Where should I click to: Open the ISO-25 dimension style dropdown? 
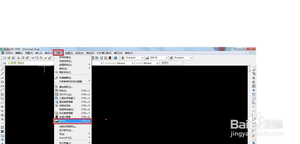point(166,58)
